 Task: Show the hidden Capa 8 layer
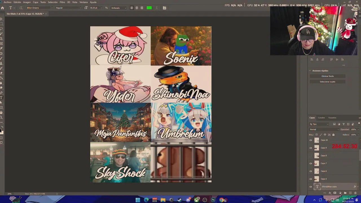click(x=311, y=156)
